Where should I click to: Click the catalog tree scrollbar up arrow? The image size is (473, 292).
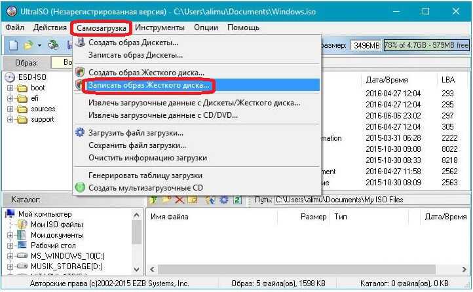click(x=137, y=215)
